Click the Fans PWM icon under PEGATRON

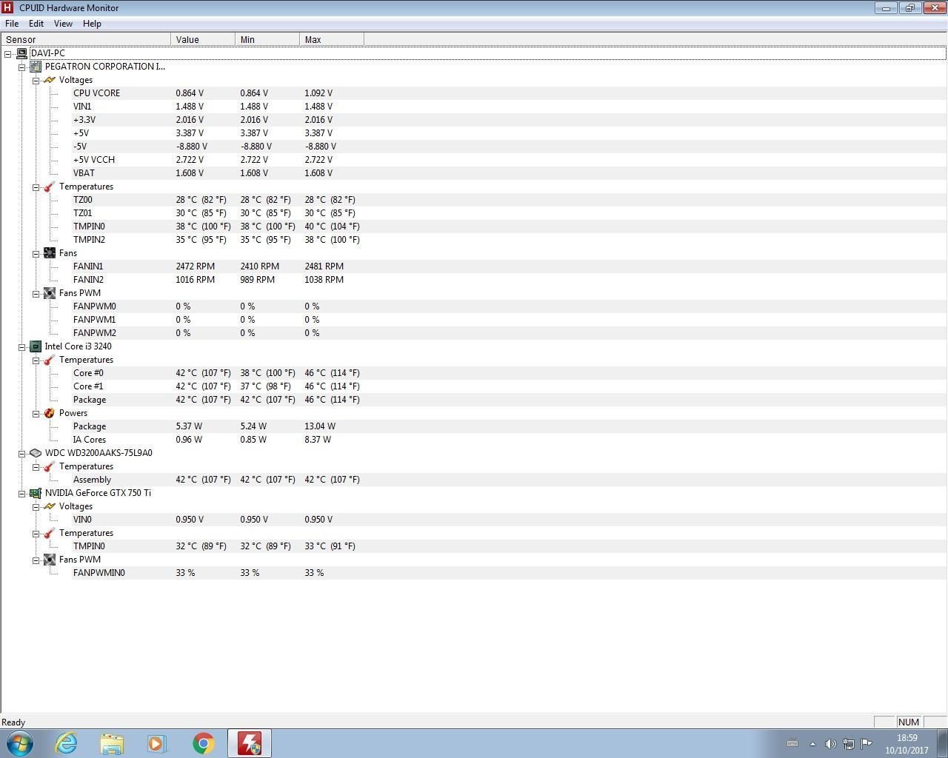tap(50, 293)
